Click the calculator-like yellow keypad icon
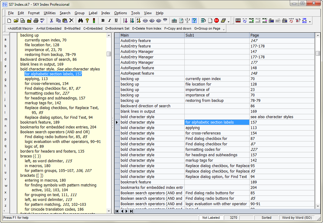 (x=223, y=21)
